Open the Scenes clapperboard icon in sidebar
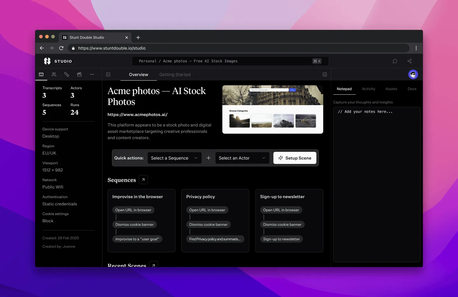458x297 pixels. (79, 74)
